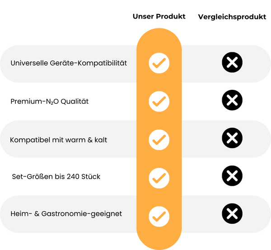This screenshot has height=250, width=271.
Task: Click the checkmark for Universelle Geräte-Kompatibilität
Action: tap(159, 64)
